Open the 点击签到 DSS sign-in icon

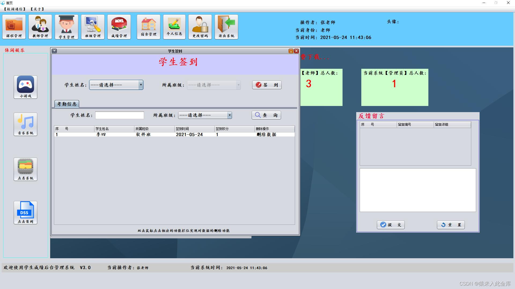click(x=25, y=212)
